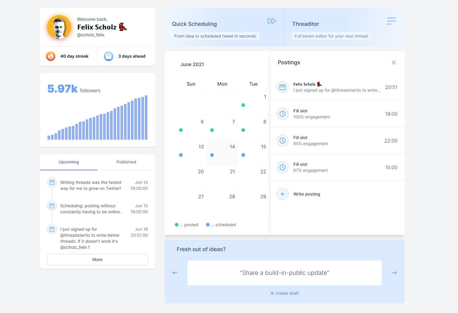Toggle the green 'posted' legend dot
Image resolution: width=458 pixels, height=313 pixels.
click(176, 224)
